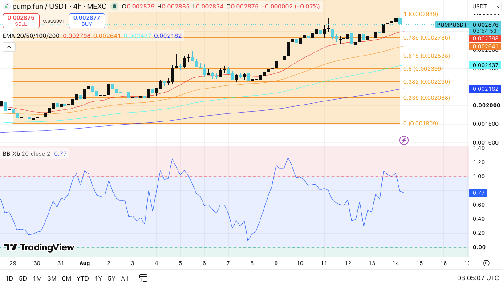
Task: Select the BB %b indicator label
Action: (x=26, y=153)
